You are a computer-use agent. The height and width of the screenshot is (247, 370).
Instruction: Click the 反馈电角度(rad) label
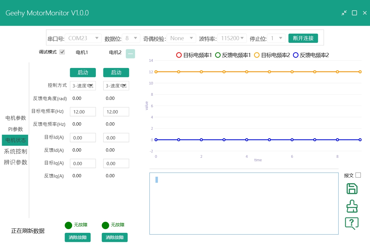pos(50,98)
